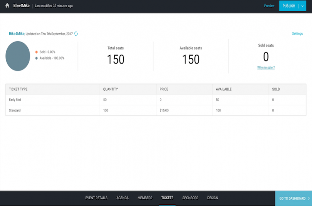
Task: Click the 'Sold - 0.00%' legend label
Action: 47,52
